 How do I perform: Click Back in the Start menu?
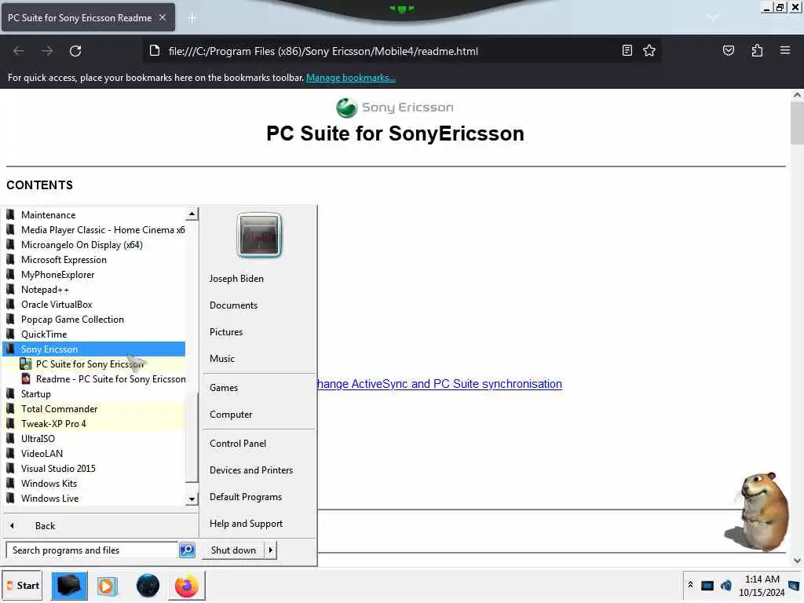(45, 525)
